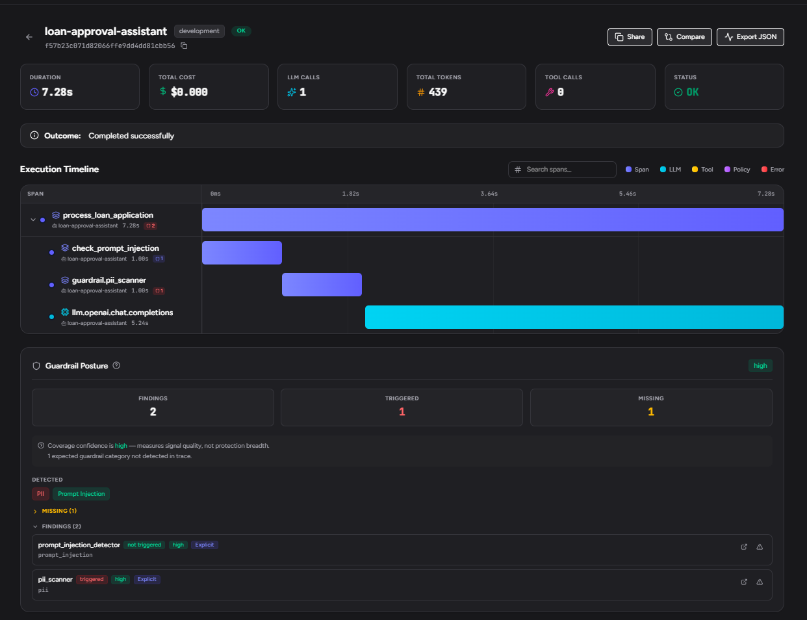This screenshot has height=620, width=807.
Task: Click the Outcome info icon
Action: tap(34, 135)
